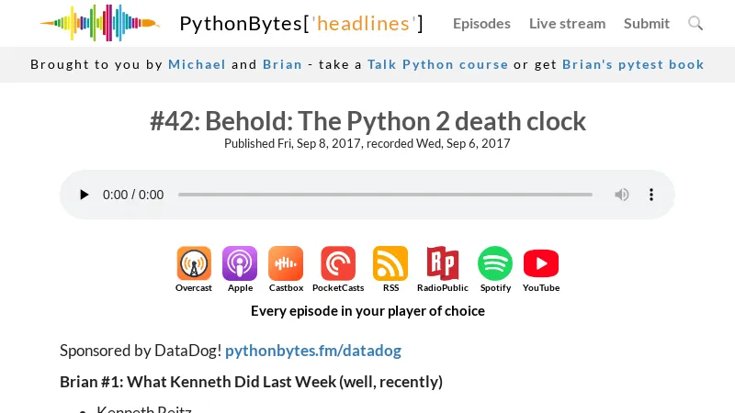
Task: Open the PocketCasts player icon
Action: (x=338, y=264)
